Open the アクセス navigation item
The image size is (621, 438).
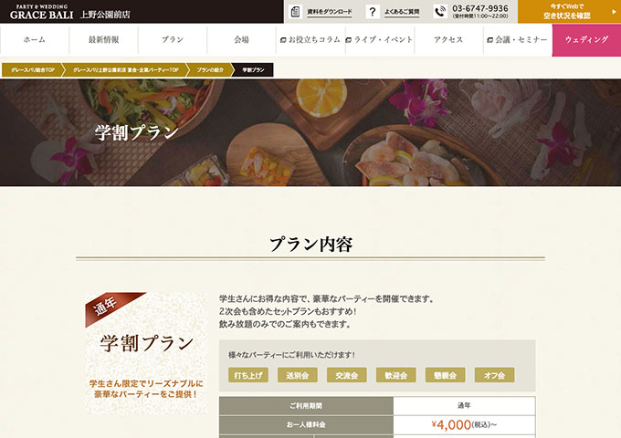(448, 39)
